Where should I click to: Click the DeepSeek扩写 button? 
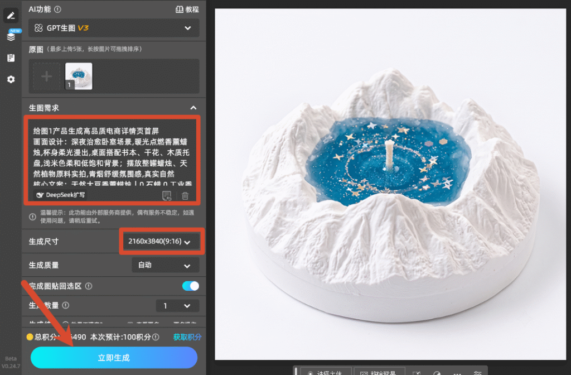pyautogui.click(x=60, y=195)
